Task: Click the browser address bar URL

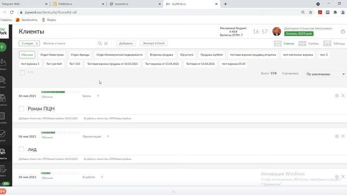Action: pos(50,12)
